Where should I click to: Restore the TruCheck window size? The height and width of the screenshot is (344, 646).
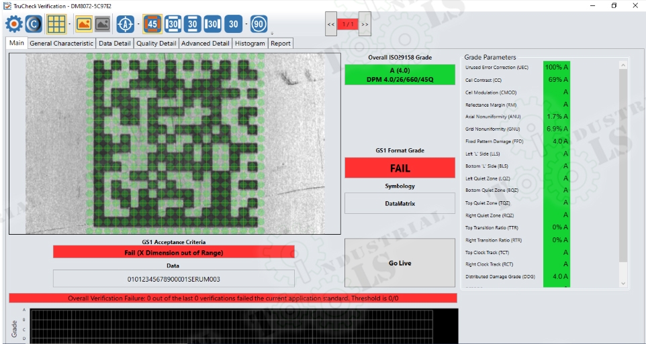tap(614, 6)
